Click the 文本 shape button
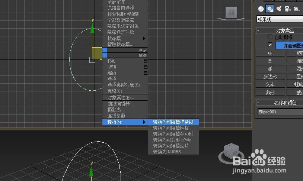 (x=270, y=84)
